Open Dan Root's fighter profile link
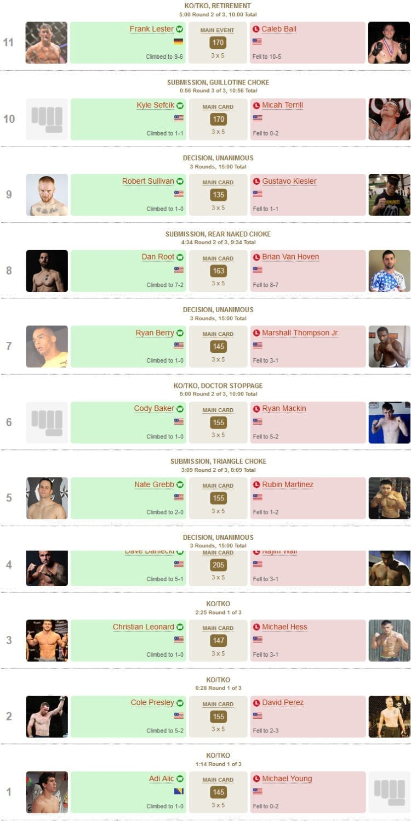Viewport: 411px width, 823px height. click(158, 257)
